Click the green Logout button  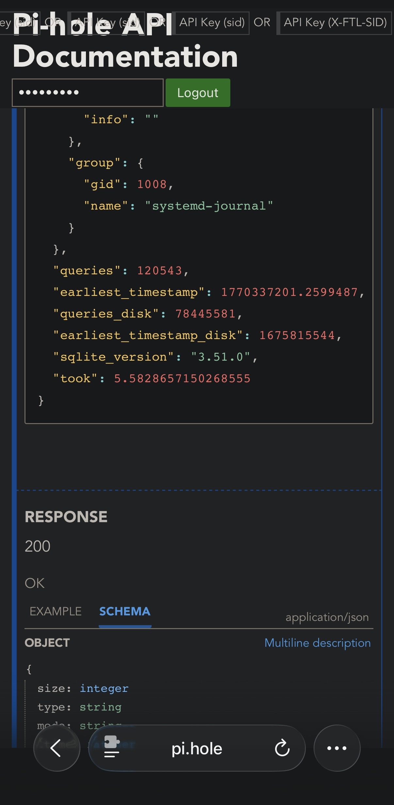pyautogui.click(x=198, y=93)
